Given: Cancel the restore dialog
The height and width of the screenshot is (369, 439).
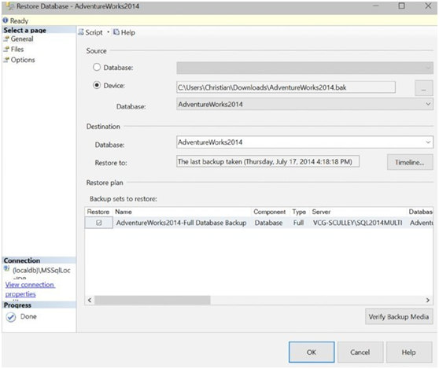Looking at the screenshot, I should 360,352.
